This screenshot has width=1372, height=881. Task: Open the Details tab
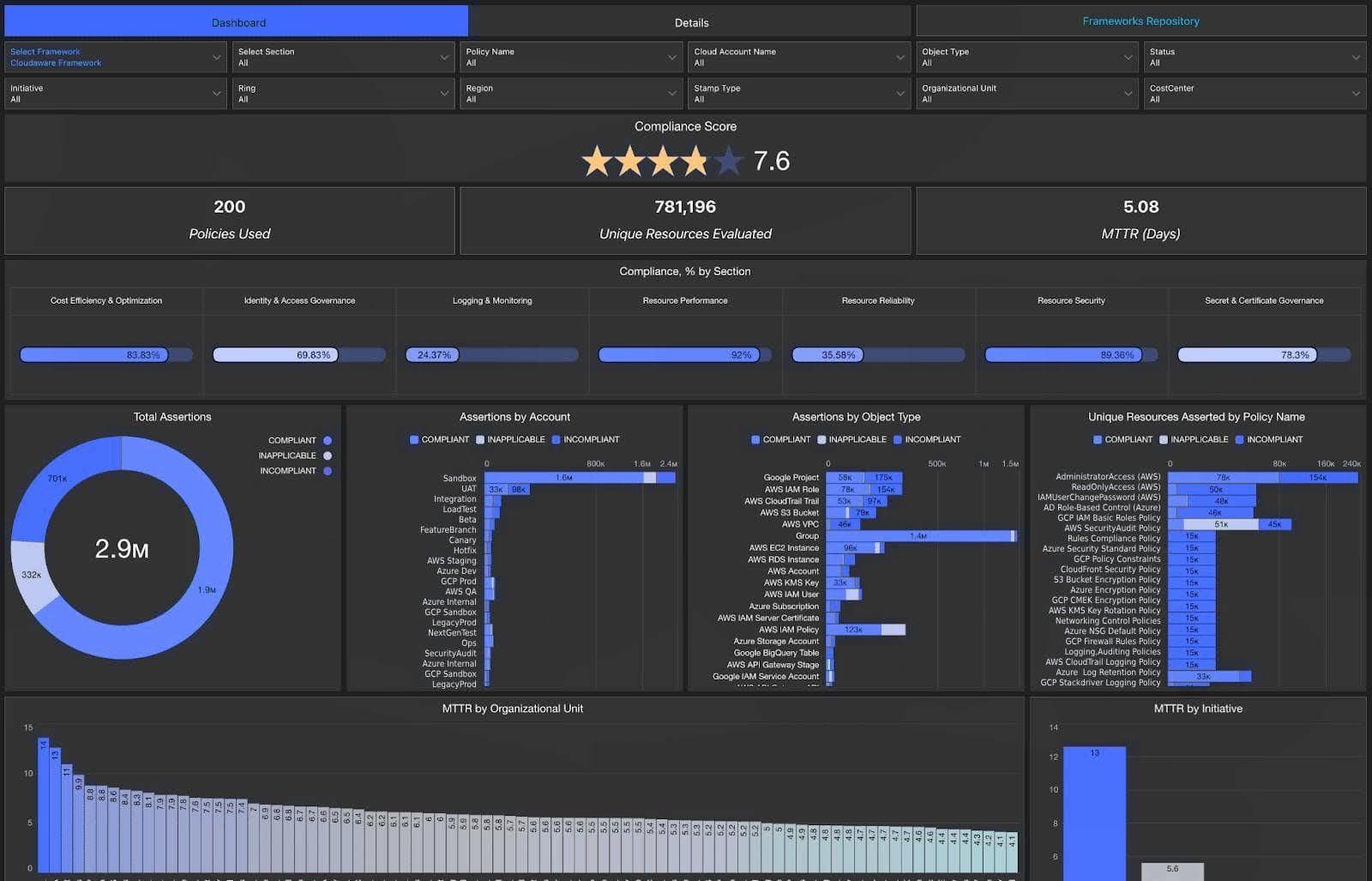click(691, 22)
